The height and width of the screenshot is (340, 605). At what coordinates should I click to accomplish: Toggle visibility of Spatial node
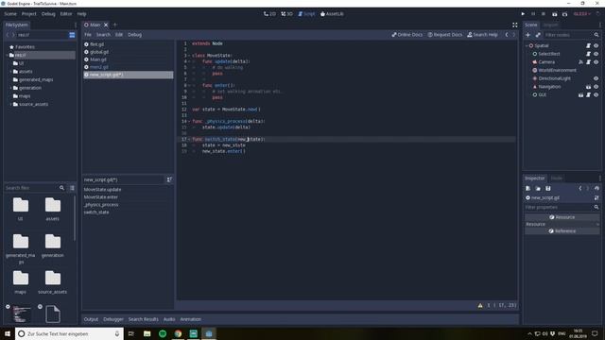596,45
